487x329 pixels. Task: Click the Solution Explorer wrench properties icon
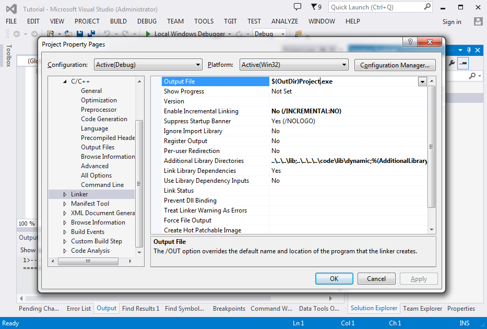(452, 63)
